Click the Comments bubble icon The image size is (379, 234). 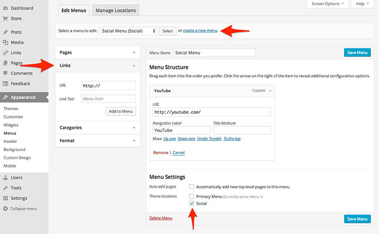coord(5,74)
